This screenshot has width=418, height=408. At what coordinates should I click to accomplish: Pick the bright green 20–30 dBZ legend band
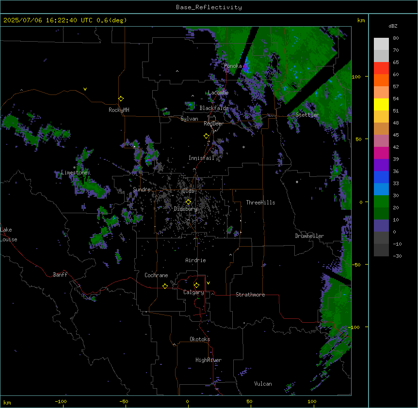pyautogui.click(x=381, y=202)
